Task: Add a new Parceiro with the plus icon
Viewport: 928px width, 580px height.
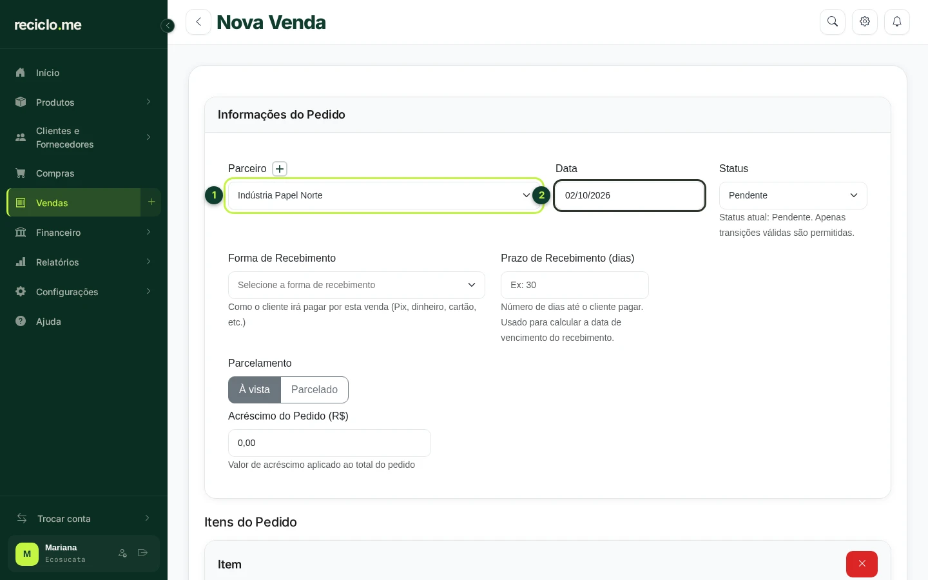Action: click(x=280, y=169)
